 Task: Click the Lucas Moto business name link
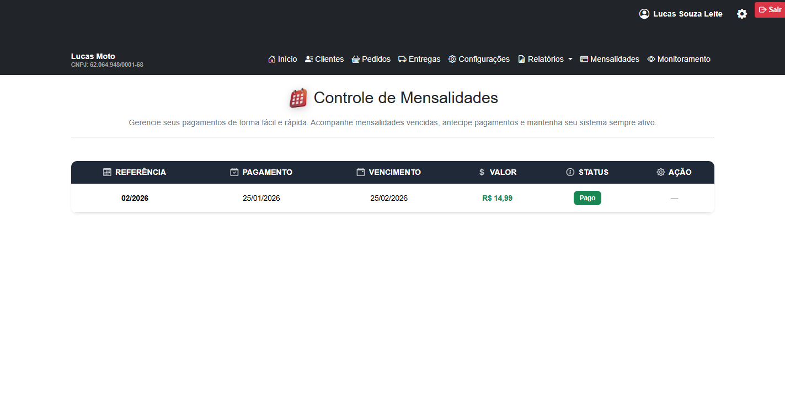point(93,56)
